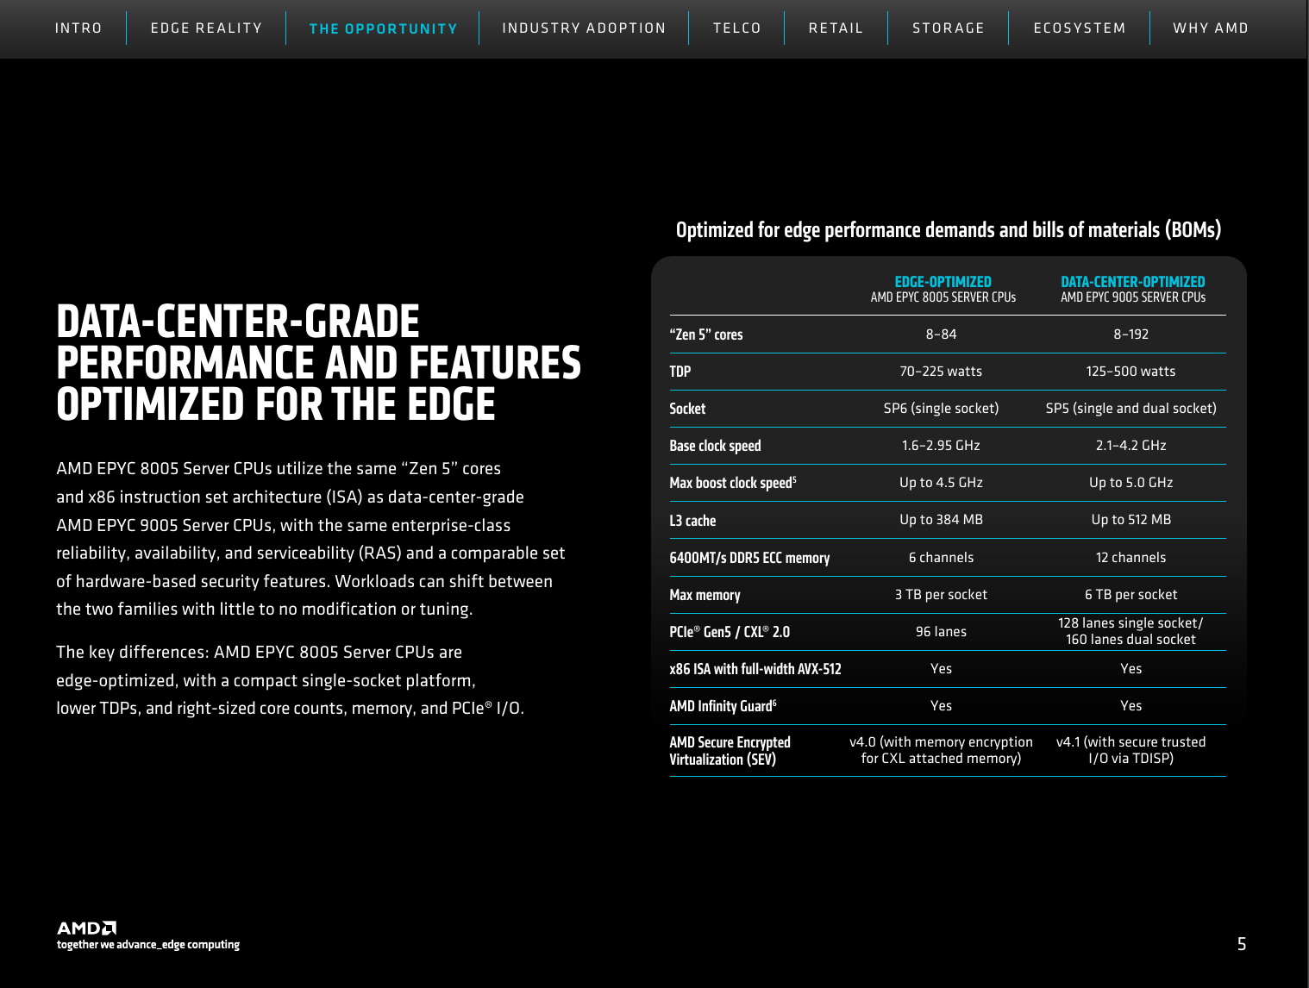The width and height of the screenshot is (1309, 988).
Task: Open the RETAIL tab
Action: 836,28
